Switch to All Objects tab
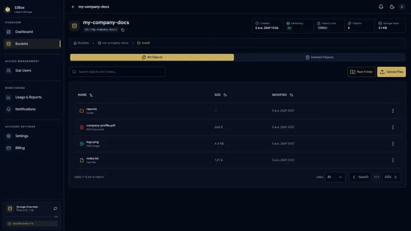 pyautogui.click(x=152, y=57)
